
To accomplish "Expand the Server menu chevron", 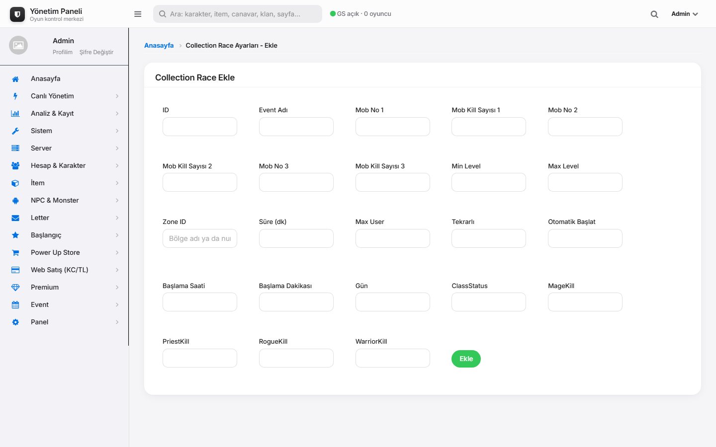I will click(x=117, y=149).
